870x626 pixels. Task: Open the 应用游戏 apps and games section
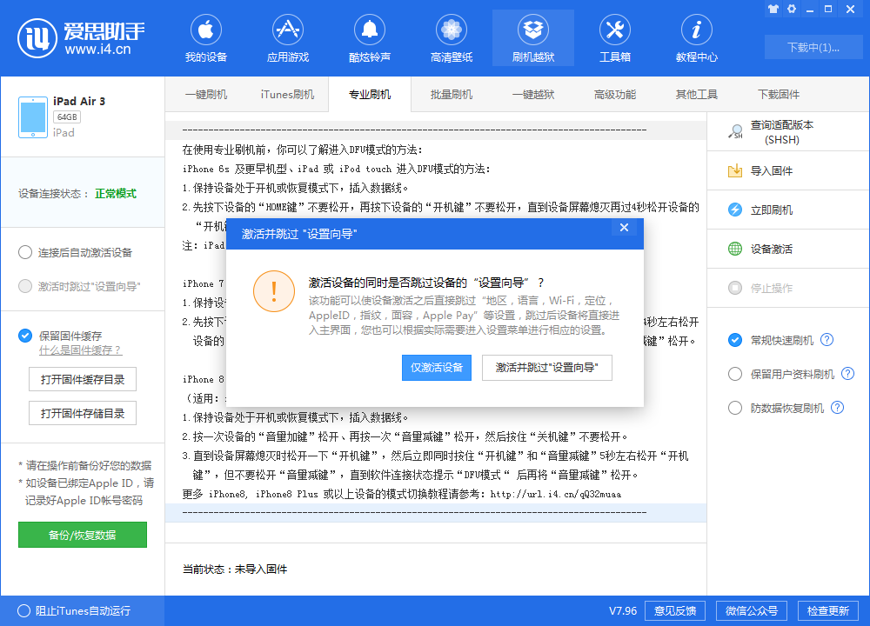click(x=287, y=37)
